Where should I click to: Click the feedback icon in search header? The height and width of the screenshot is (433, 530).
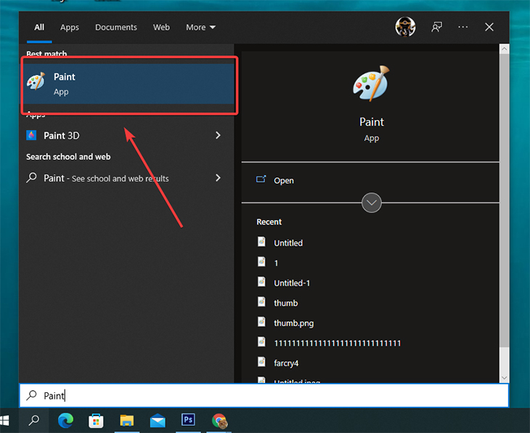tap(436, 27)
